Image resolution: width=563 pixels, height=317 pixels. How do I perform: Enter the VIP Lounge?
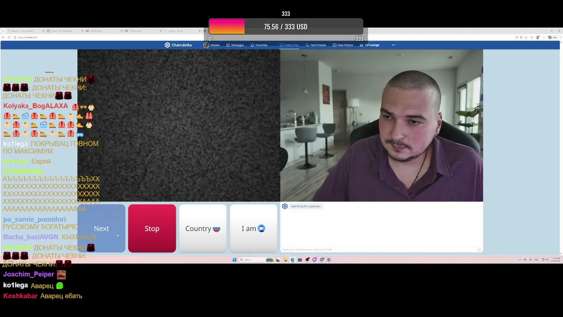point(369,45)
